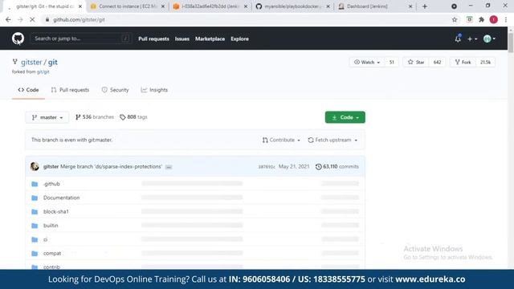Image resolution: width=514 pixels, height=289 pixels.
Task: Click the site lock icon in the address bar
Action: [47, 19]
